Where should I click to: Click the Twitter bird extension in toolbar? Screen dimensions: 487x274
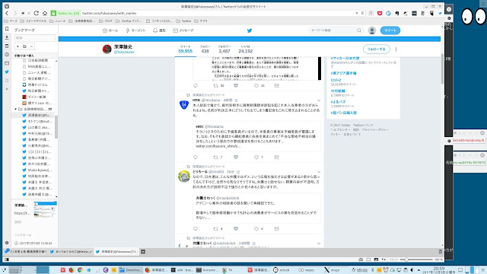pyautogui.click(x=440, y=14)
